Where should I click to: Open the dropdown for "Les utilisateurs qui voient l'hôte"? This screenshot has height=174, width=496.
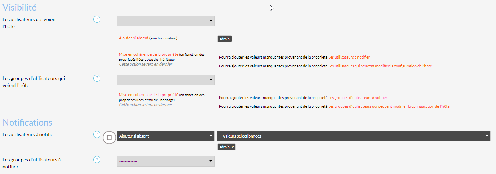coord(165,21)
